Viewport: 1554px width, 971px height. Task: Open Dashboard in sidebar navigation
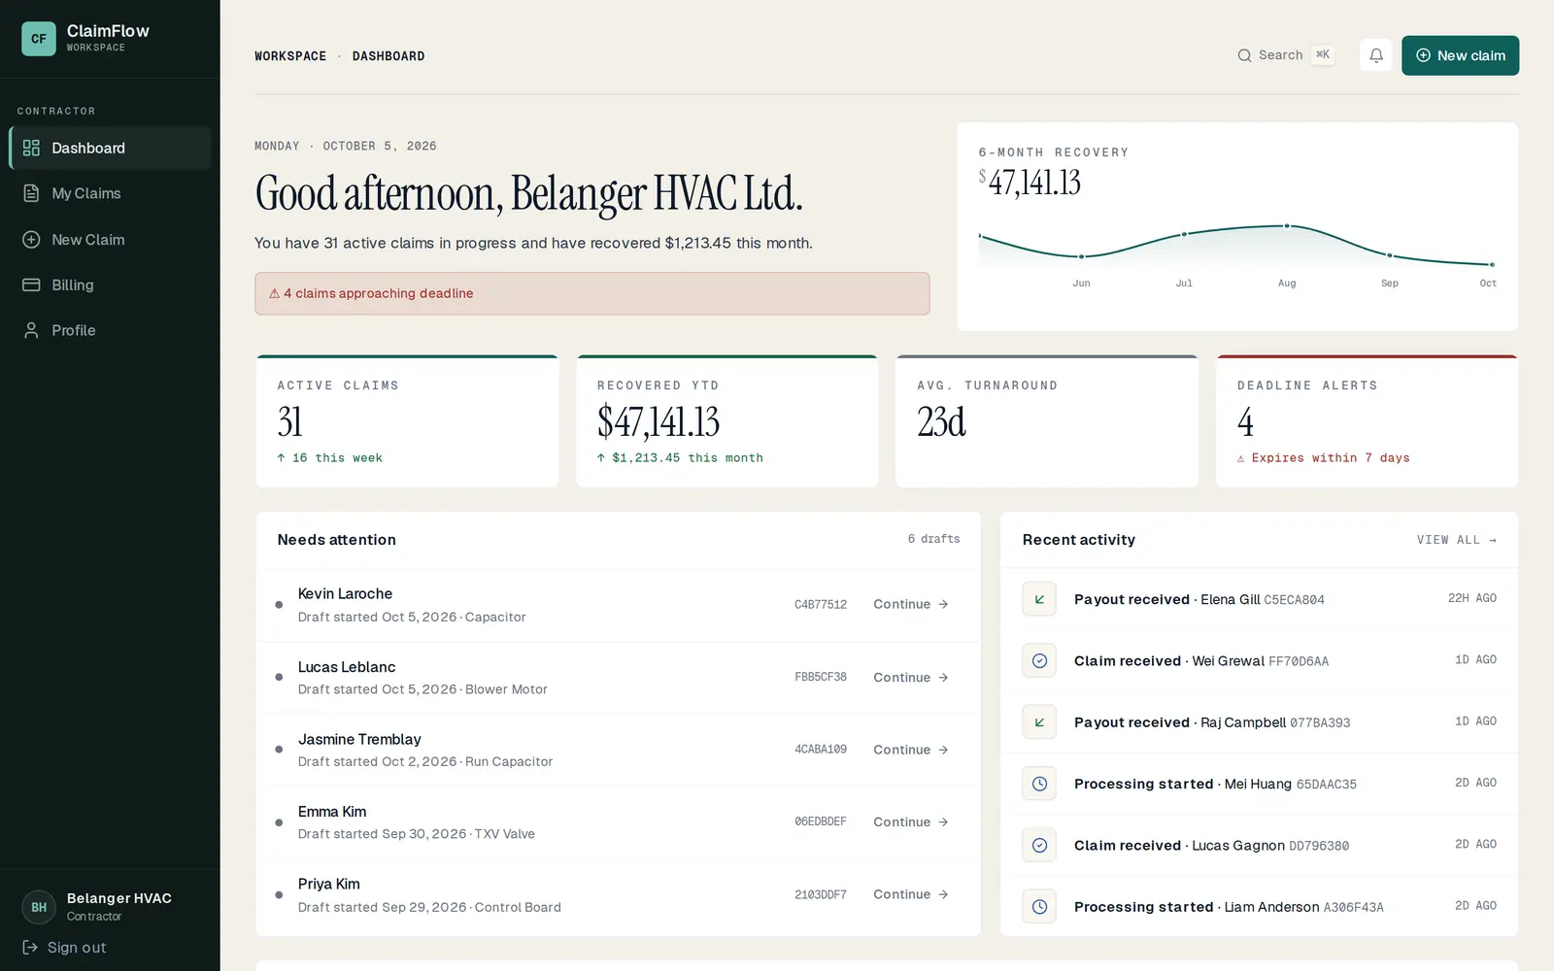coord(110,148)
